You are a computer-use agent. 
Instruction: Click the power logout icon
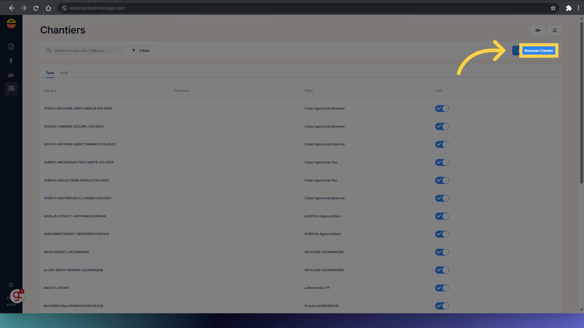pos(11,285)
